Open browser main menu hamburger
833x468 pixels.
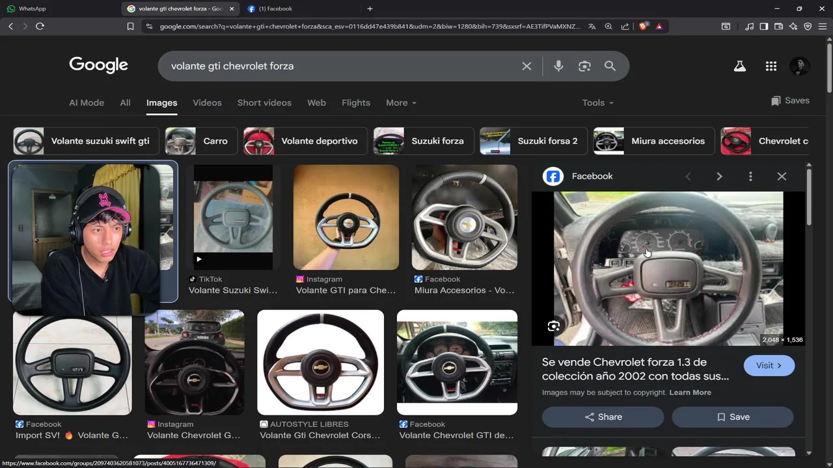click(823, 26)
